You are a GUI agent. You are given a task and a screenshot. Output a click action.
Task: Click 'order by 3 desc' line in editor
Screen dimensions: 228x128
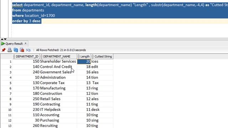[x=26, y=21]
